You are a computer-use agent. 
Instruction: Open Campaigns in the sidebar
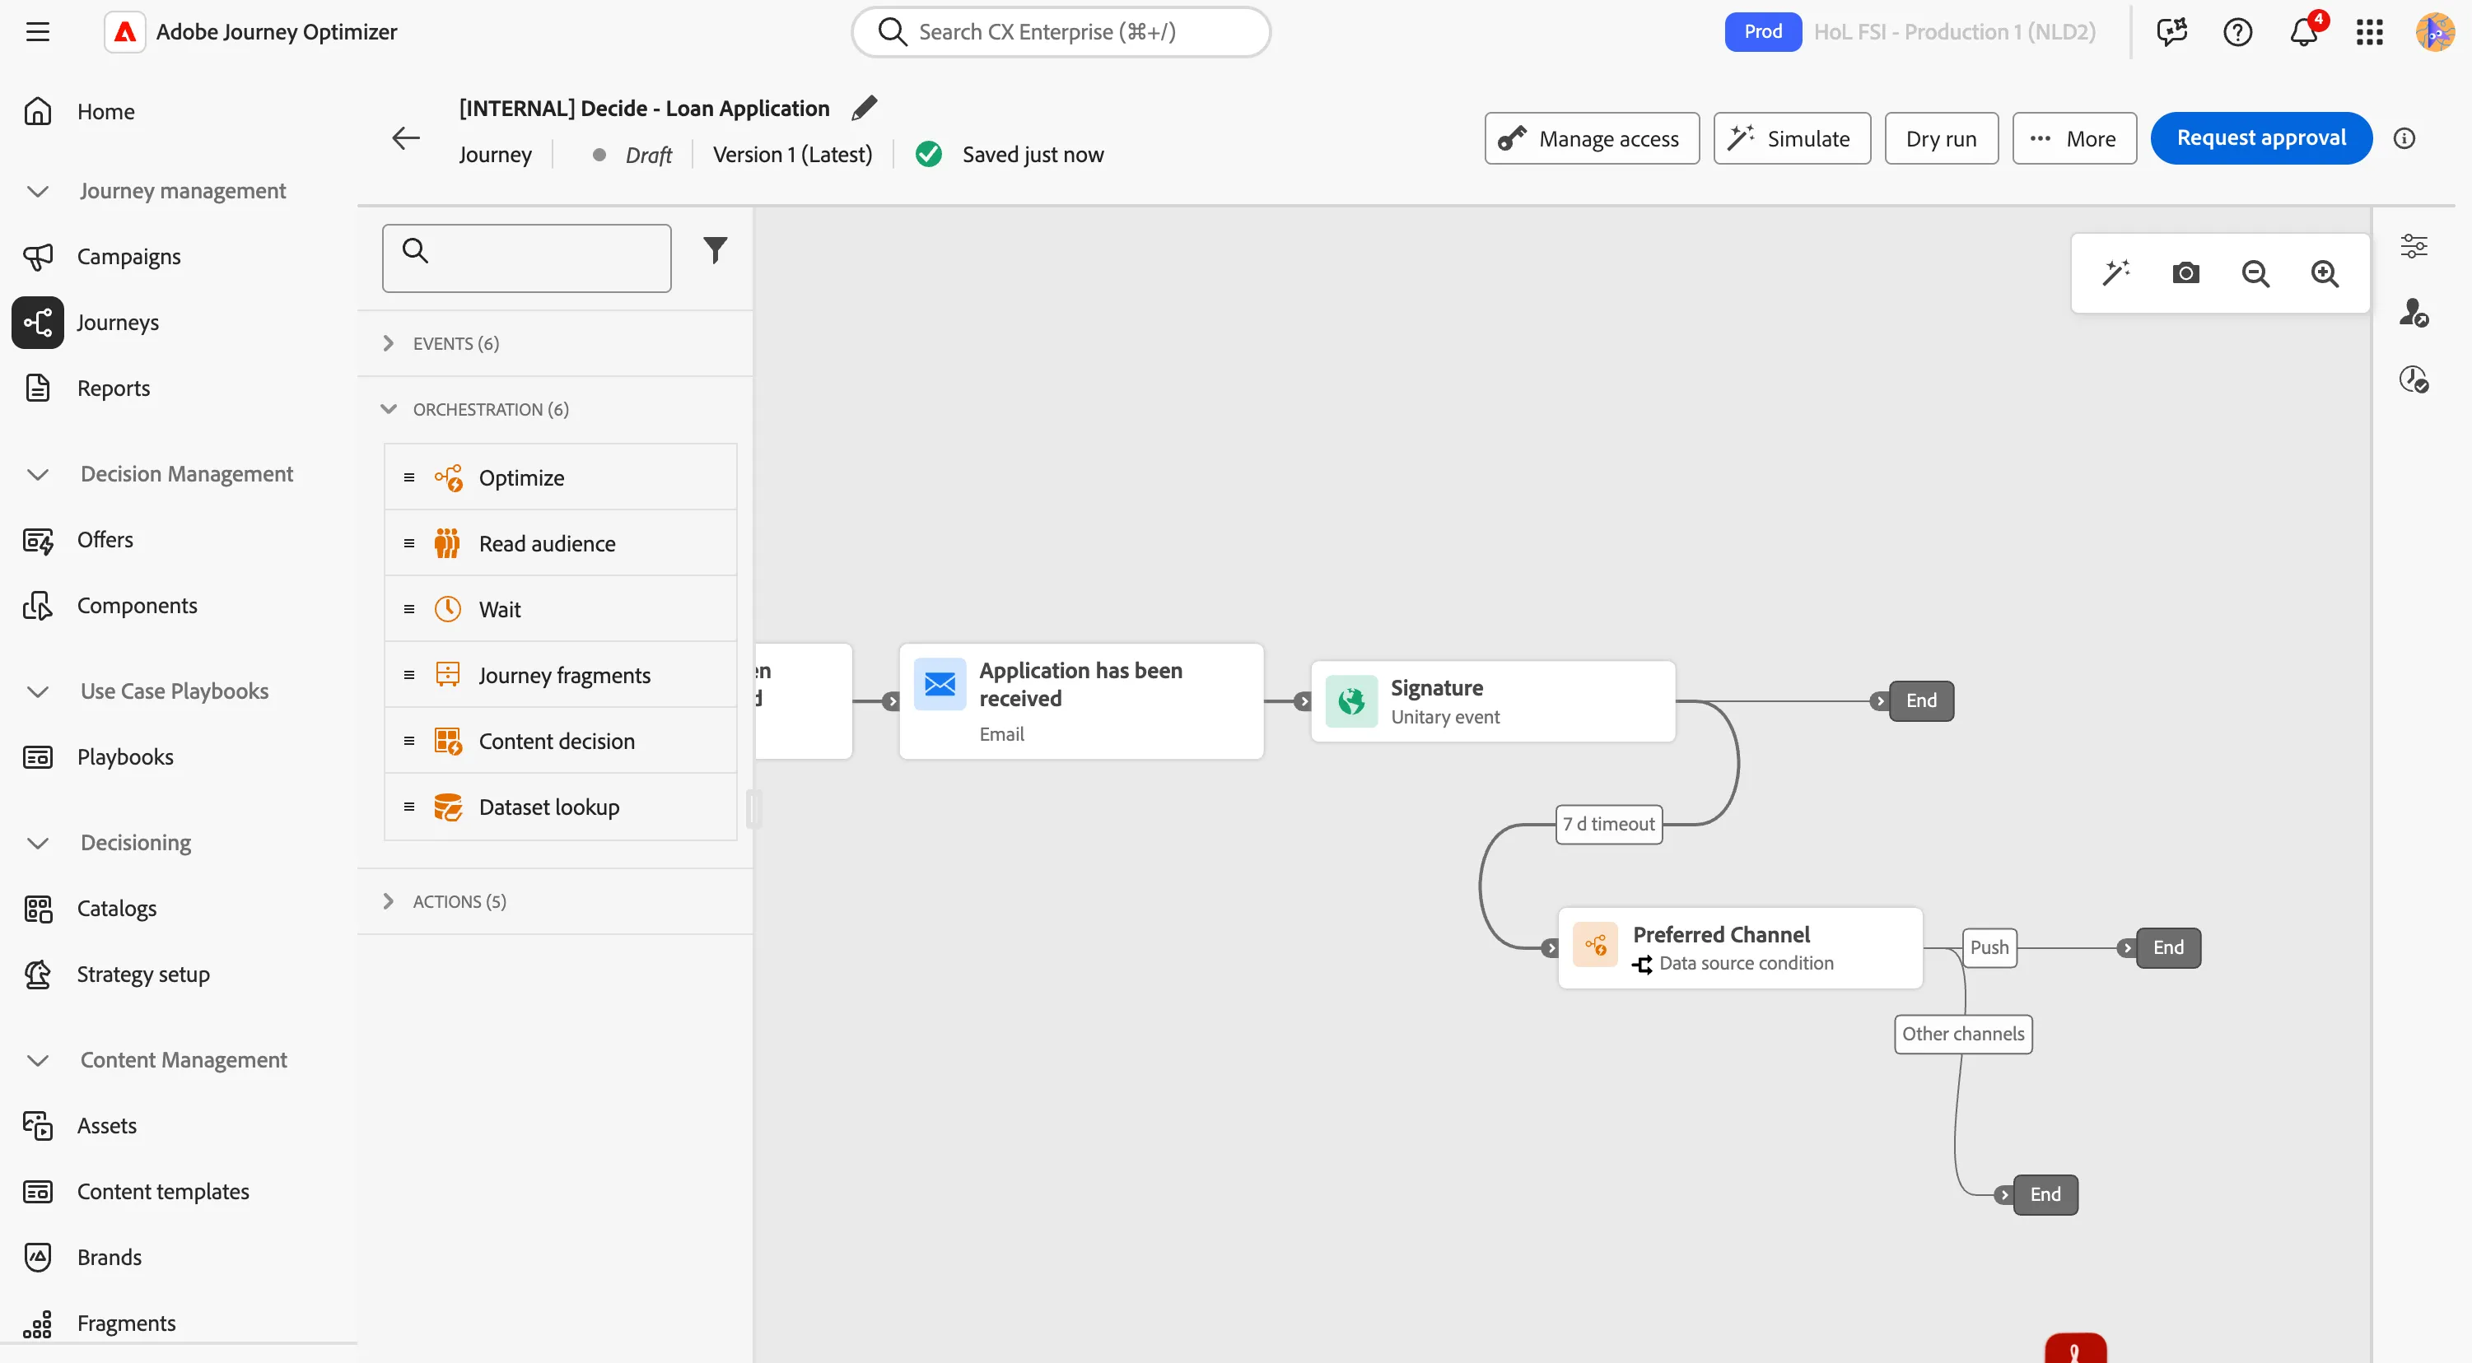[x=128, y=257]
